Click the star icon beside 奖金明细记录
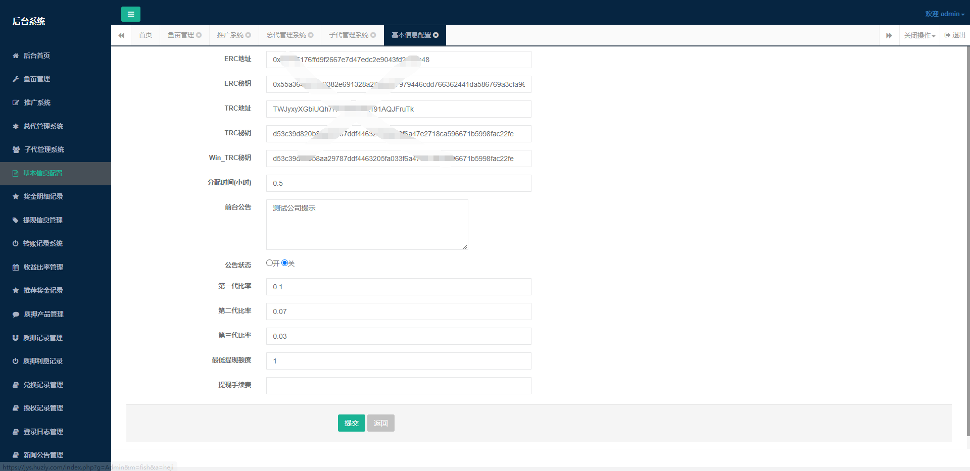The image size is (970, 471). pos(16,197)
